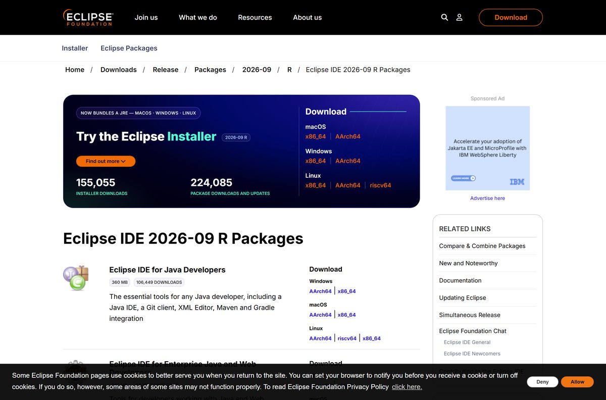Viewport: 606px width, 400px height.
Task: Open Eclipse IDE General chat link
Action: pyautogui.click(x=467, y=342)
